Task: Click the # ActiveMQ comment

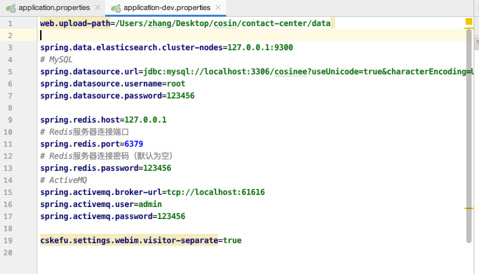Action: click(x=64, y=180)
